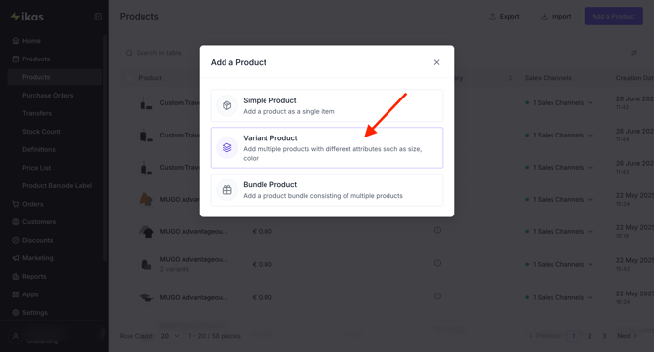This screenshot has width=654, height=352.
Task: Check the first Custom Travel product row
Action: pyautogui.click(x=129, y=103)
